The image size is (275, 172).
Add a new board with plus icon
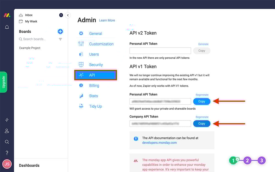coord(60,31)
